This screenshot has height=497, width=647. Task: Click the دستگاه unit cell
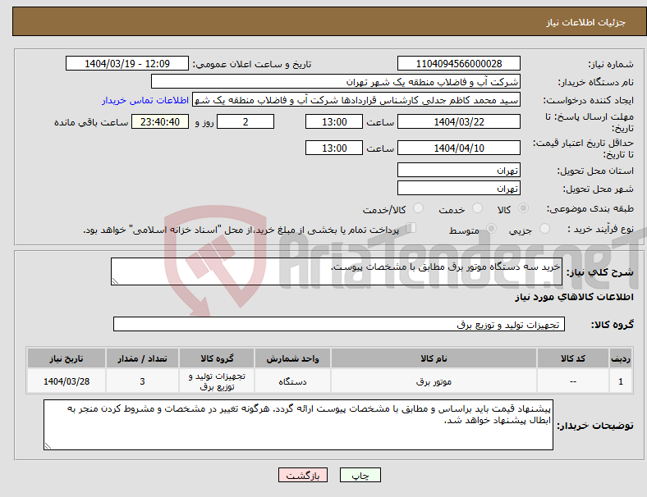tap(292, 381)
